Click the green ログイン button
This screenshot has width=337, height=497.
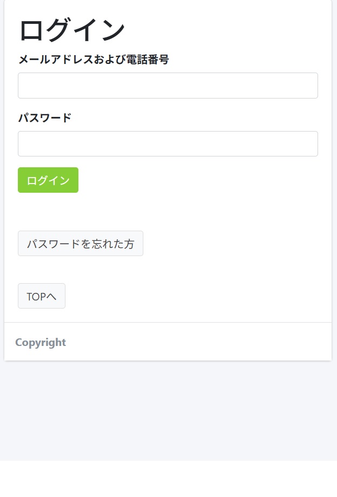coord(48,180)
